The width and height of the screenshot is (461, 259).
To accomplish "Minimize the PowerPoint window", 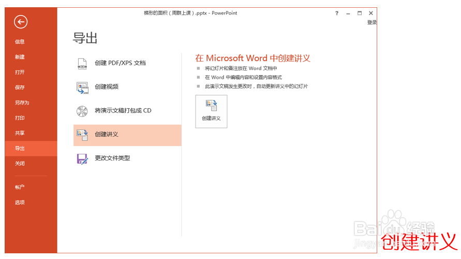I will [348, 13].
